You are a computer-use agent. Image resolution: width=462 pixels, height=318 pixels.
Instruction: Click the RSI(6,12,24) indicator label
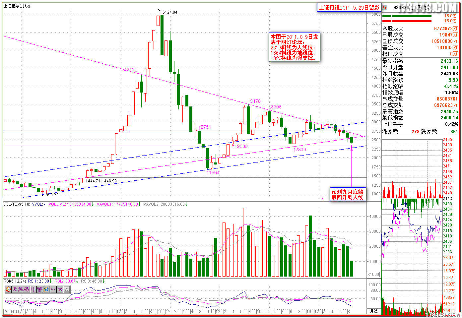pos(15,281)
